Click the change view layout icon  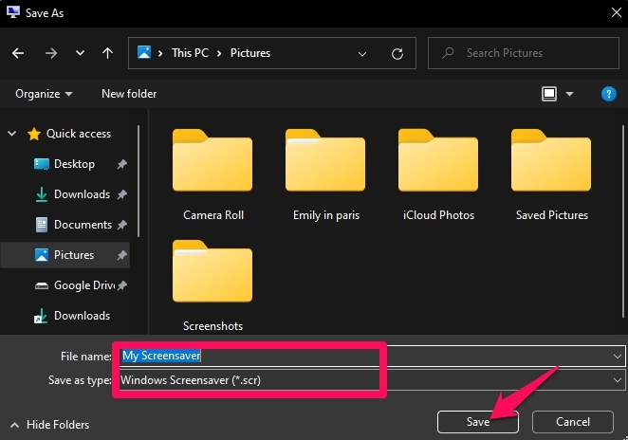(x=548, y=94)
